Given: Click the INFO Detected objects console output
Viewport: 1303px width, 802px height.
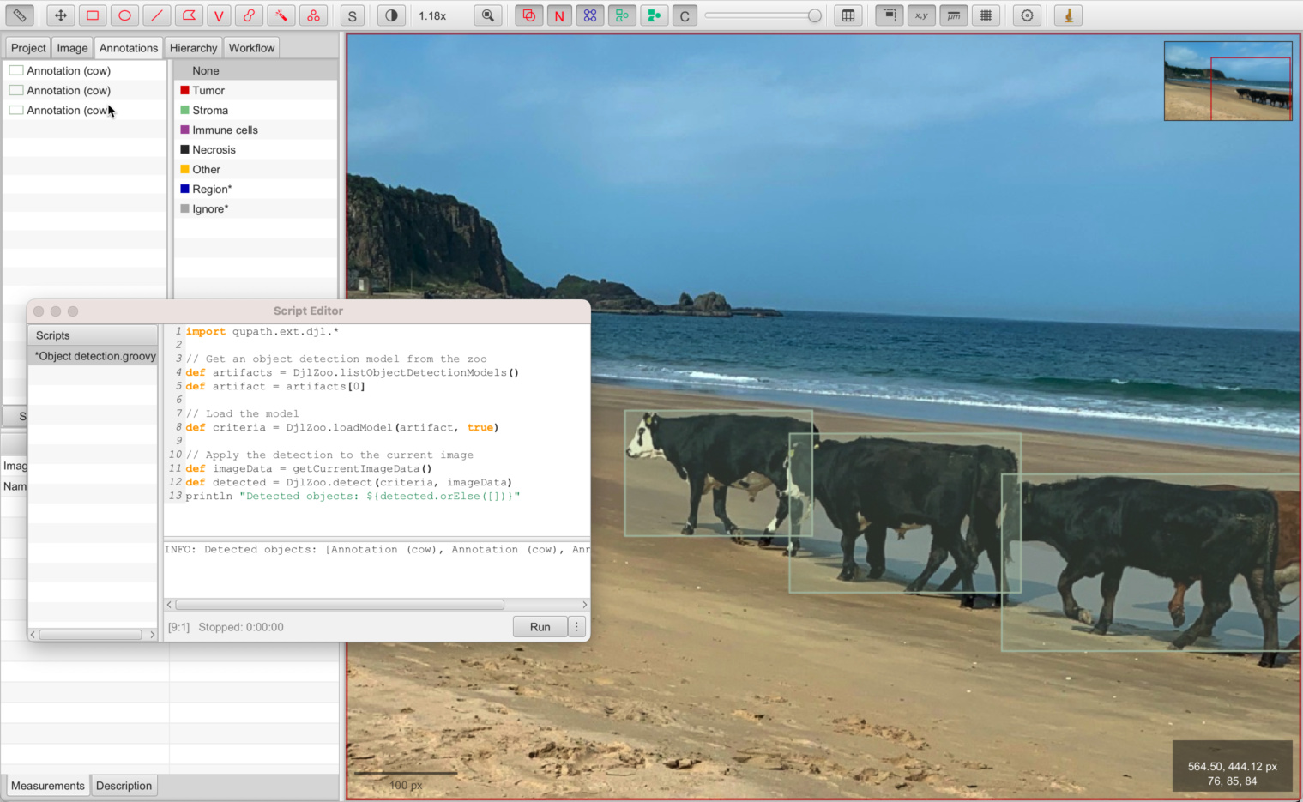Looking at the screenshot, I should tap(377, 549).
